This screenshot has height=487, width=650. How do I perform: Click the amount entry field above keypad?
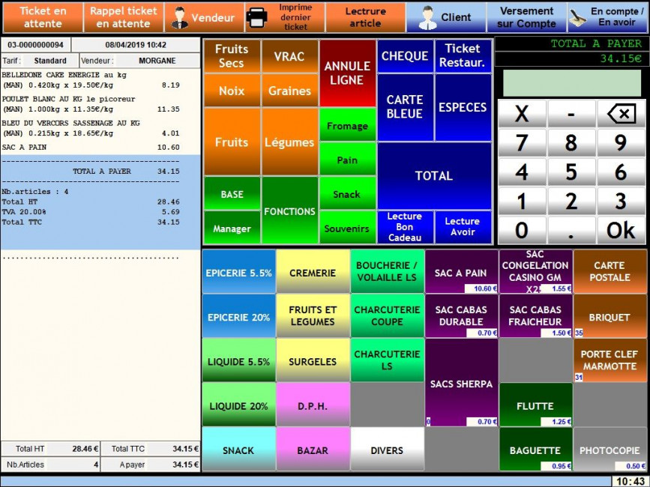(571, 82)
